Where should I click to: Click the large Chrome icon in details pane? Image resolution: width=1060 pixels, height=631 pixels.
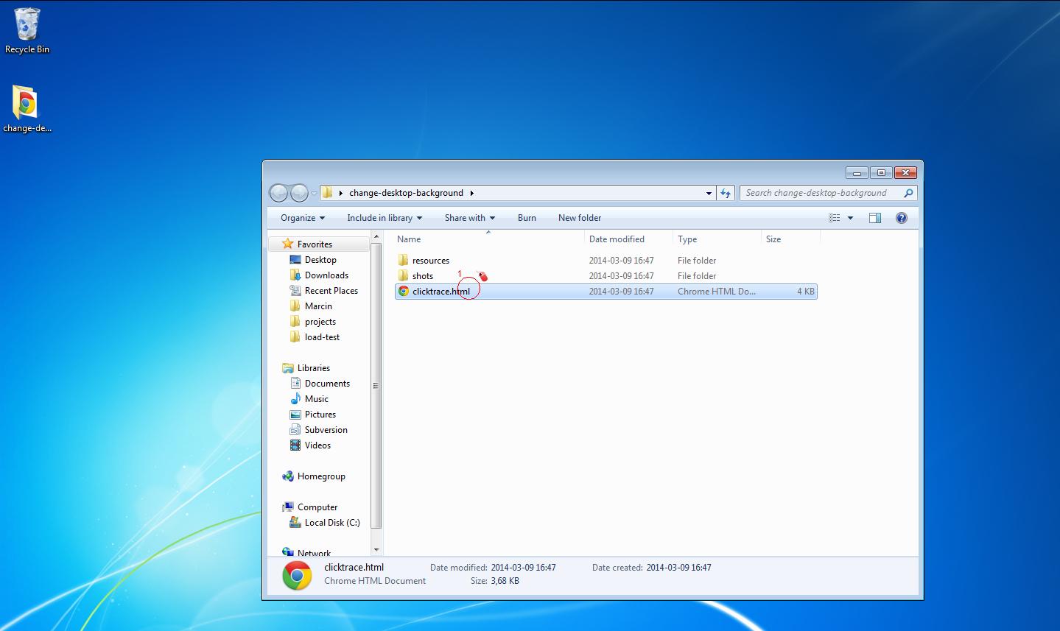coord(297,576)
